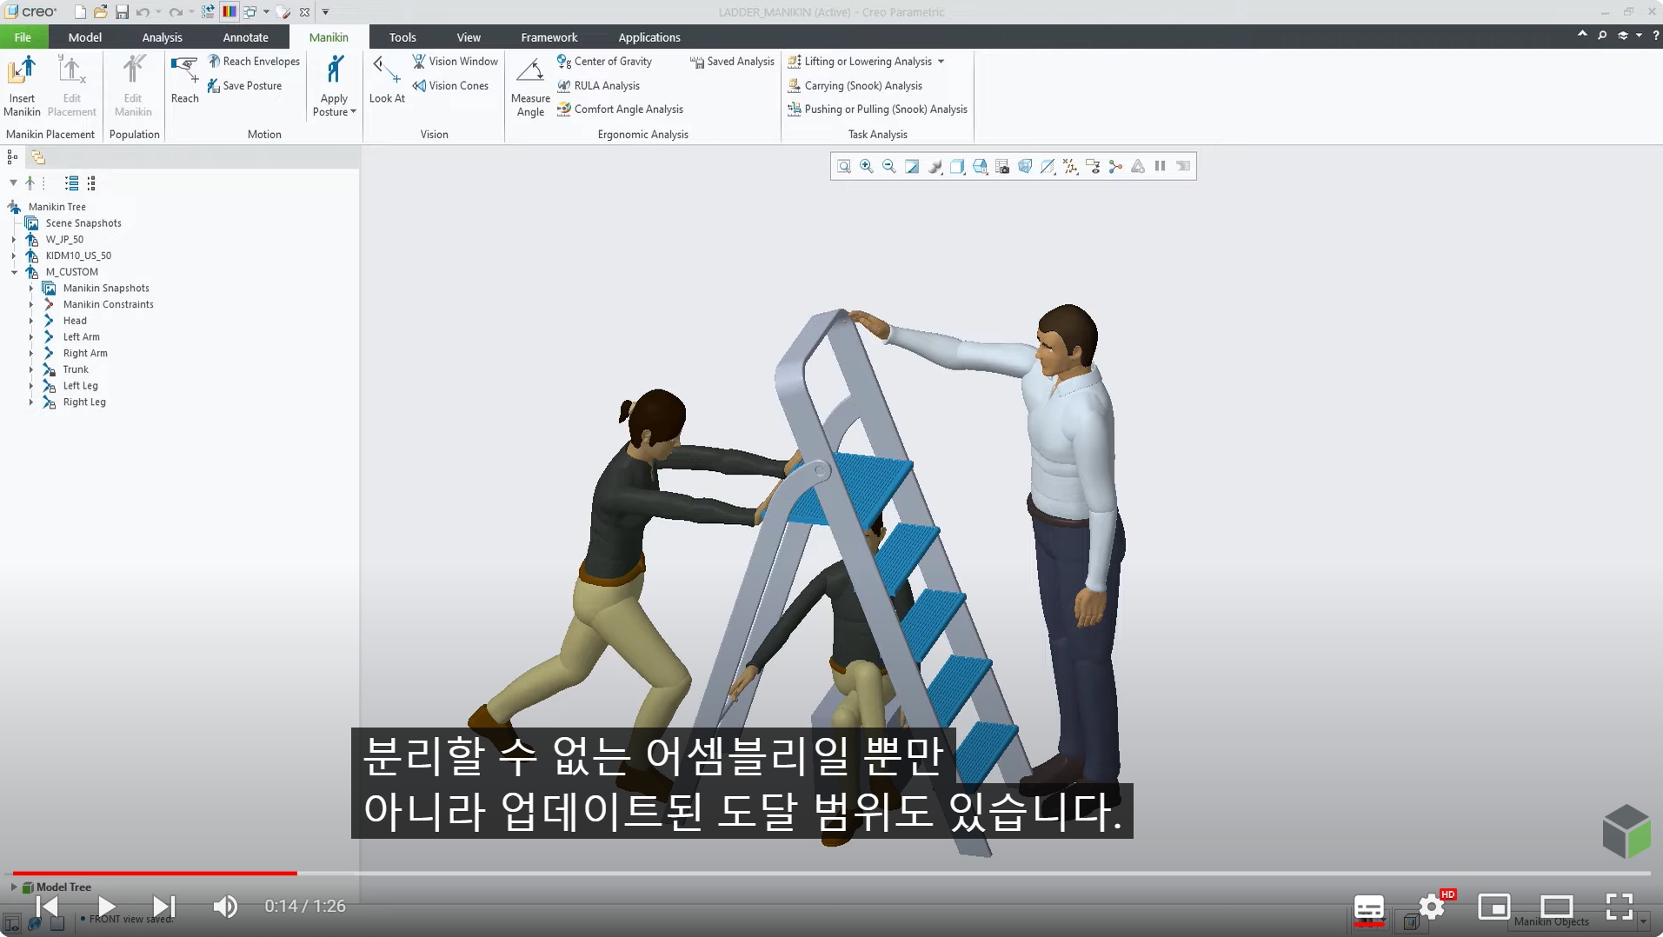The width and height of the screenshot is (1663, 937).
Task: Open the Apply Posture dropdown
Action: (335, 105)
